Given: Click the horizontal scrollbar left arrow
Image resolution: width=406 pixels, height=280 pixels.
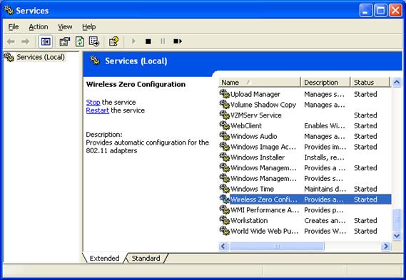Looking at the screenshot, I should coord(223,247).
